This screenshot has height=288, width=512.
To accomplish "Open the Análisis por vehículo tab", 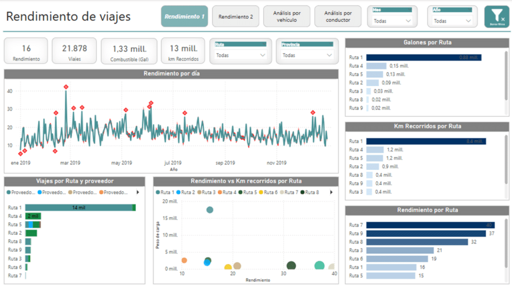I will tap(286, 16).
